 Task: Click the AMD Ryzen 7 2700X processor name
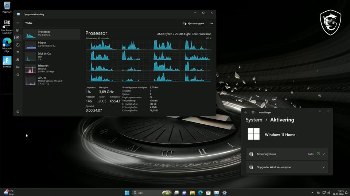pyautogui.click(x=184, y=34)
